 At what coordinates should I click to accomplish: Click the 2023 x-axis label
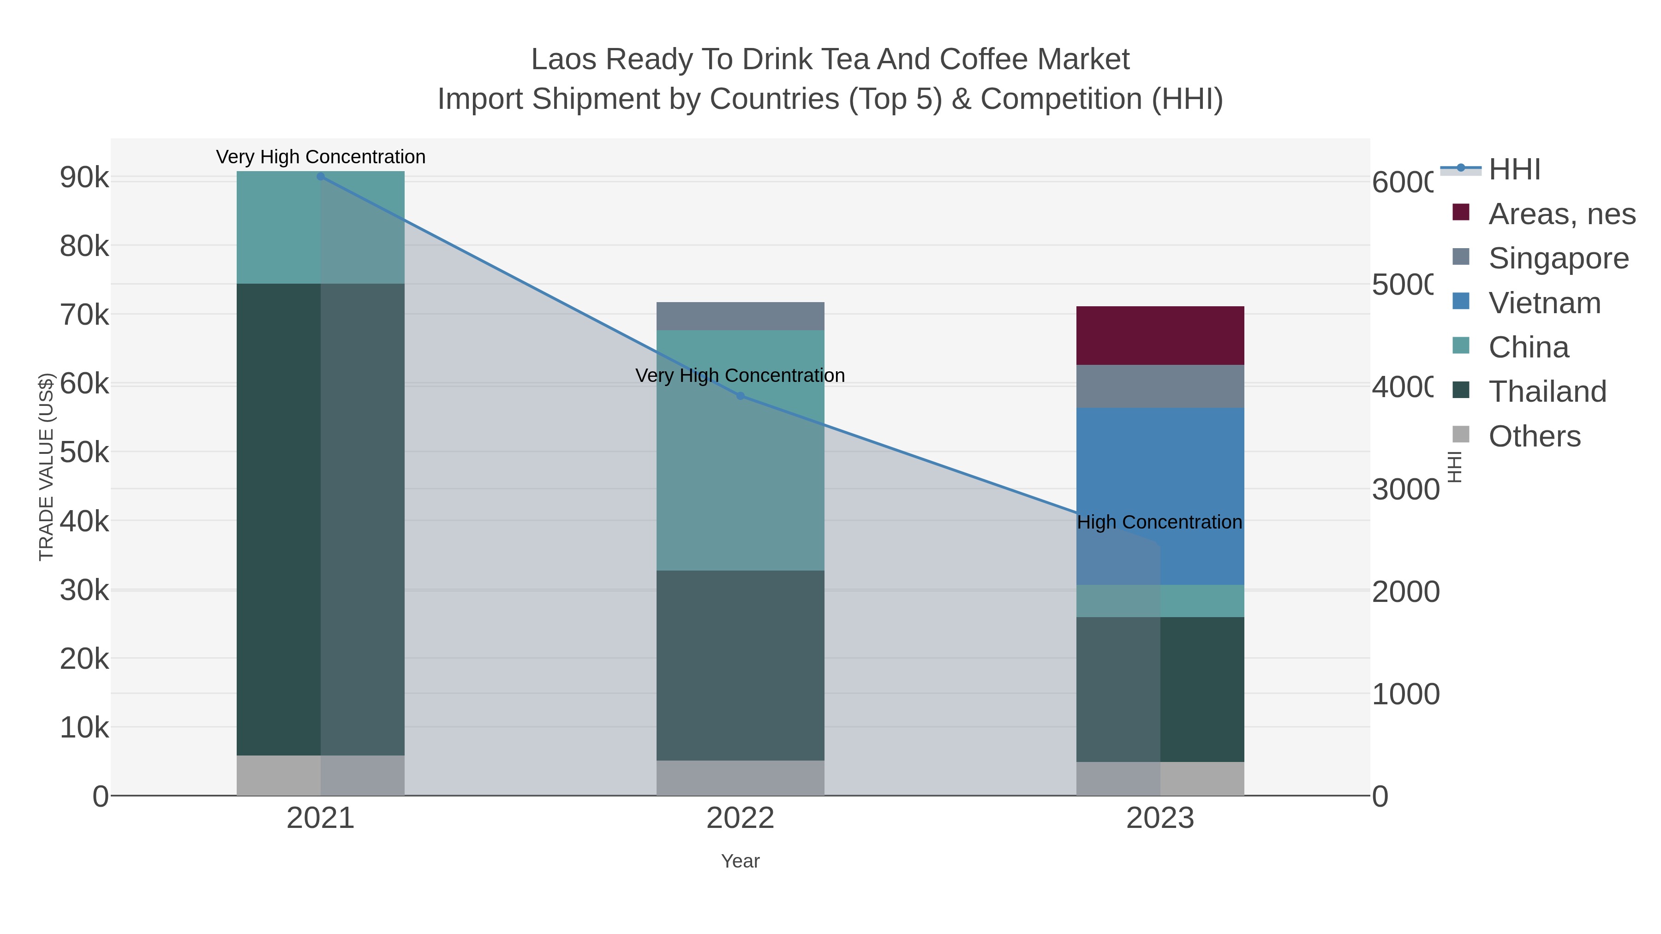(x=1160, y=818)
